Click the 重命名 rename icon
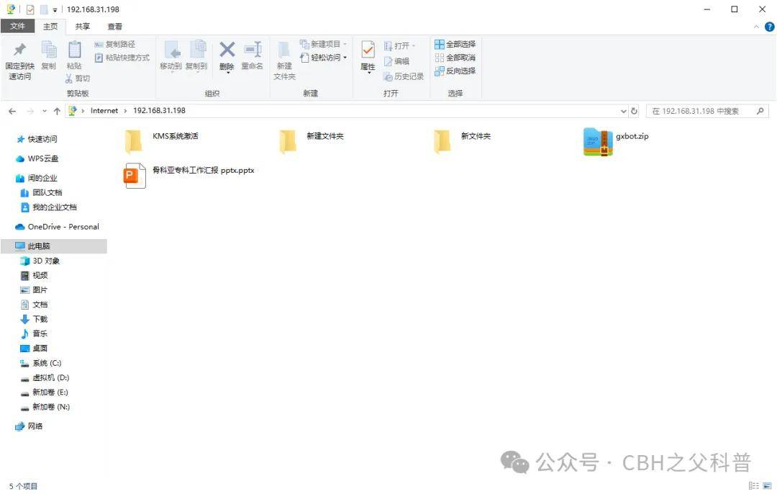The image size is (777, 494). (252, 50)
